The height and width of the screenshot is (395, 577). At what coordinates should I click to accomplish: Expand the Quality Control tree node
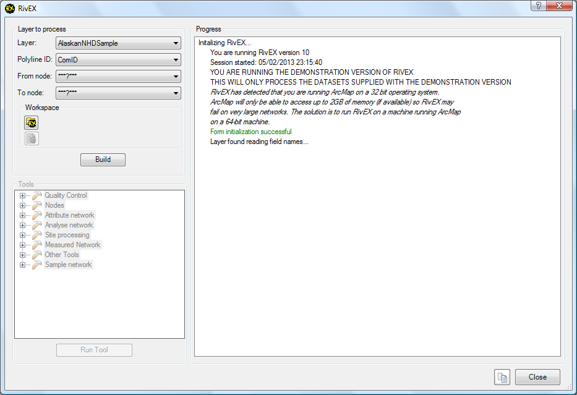(x=22, y=196)
